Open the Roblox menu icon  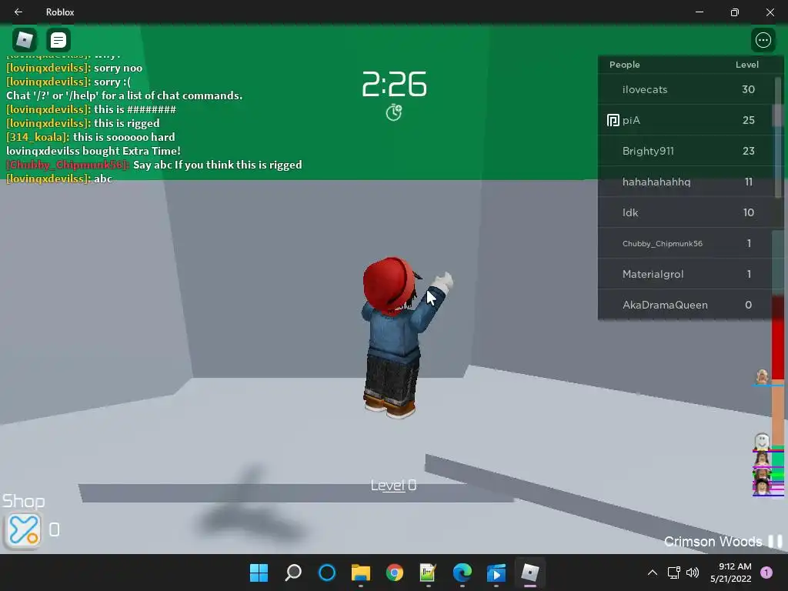point(24,40)
